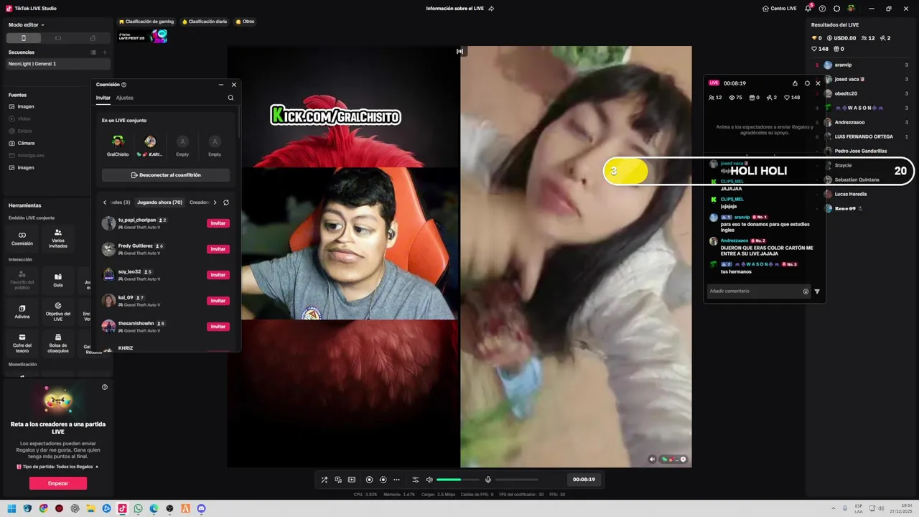Select the Otros ranking chip
Image resolution: width=919 pixels, height=517 pixels.
point(245,22)
